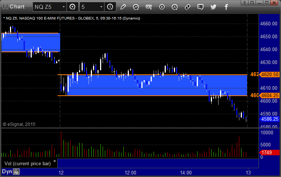The width and height of the screenshot is (281, 177).
Task: Select the Vol (current price bar) label
Action: point(28,164)
